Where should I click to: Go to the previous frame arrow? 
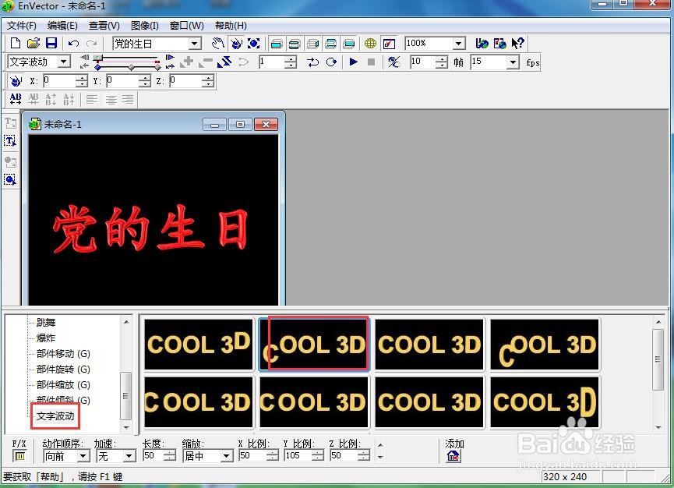click(x=85, y=57)
